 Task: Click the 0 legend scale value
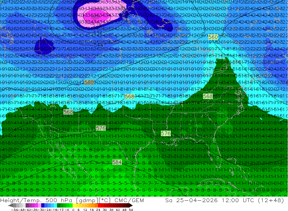coord(73,210)
